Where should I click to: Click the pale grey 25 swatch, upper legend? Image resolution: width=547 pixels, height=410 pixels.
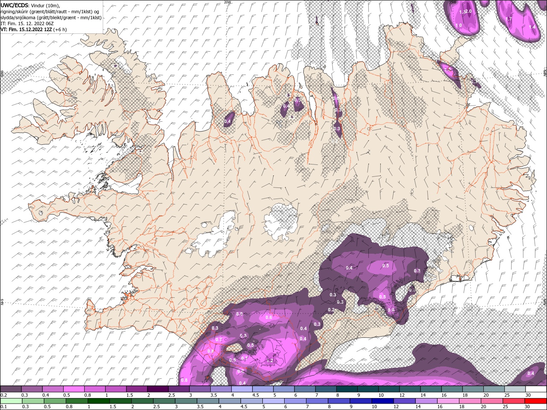tap(515, 389)
